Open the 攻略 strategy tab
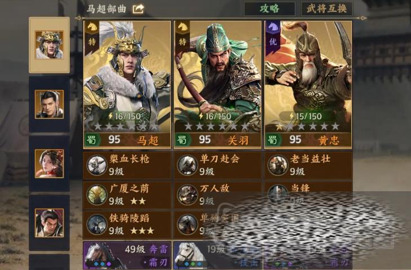Image resolution: width=411 pixels, height=270 pixels. coord(269,9)
